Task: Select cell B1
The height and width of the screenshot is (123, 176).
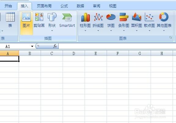Action: (30, 58)
